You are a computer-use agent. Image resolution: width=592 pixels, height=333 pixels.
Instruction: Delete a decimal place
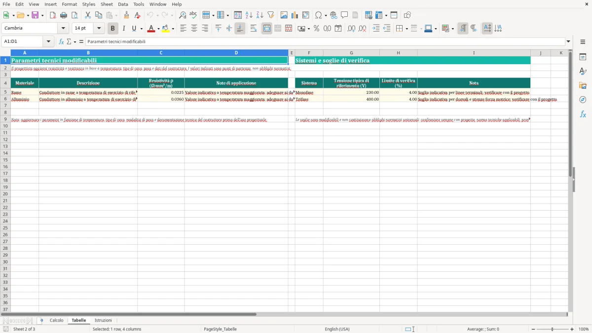click(x=362, y=29)
